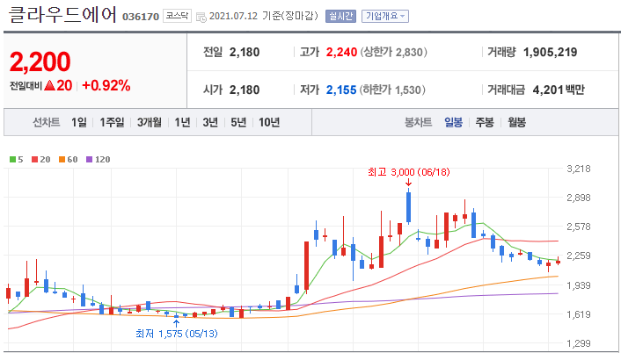
Task: Click the 전일 value 2,180
Action: pyautogui.click(x=245, y=52)
